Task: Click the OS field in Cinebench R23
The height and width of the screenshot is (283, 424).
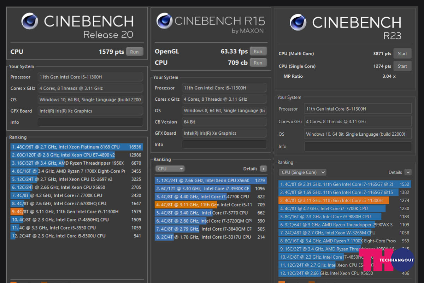Action: (x=358, y=134)
